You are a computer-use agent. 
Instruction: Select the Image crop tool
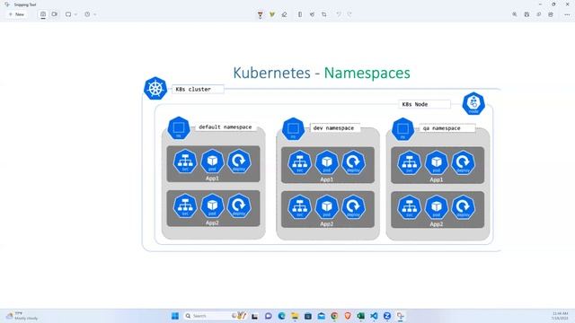324,14
